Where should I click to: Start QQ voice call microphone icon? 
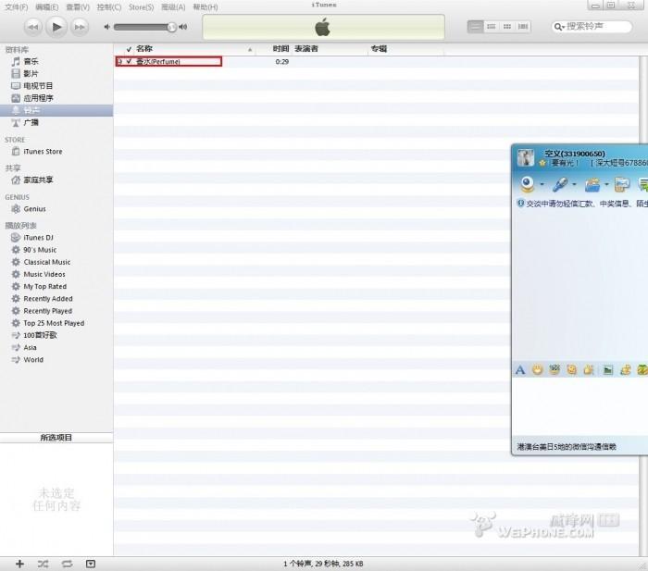click(559, 184)
